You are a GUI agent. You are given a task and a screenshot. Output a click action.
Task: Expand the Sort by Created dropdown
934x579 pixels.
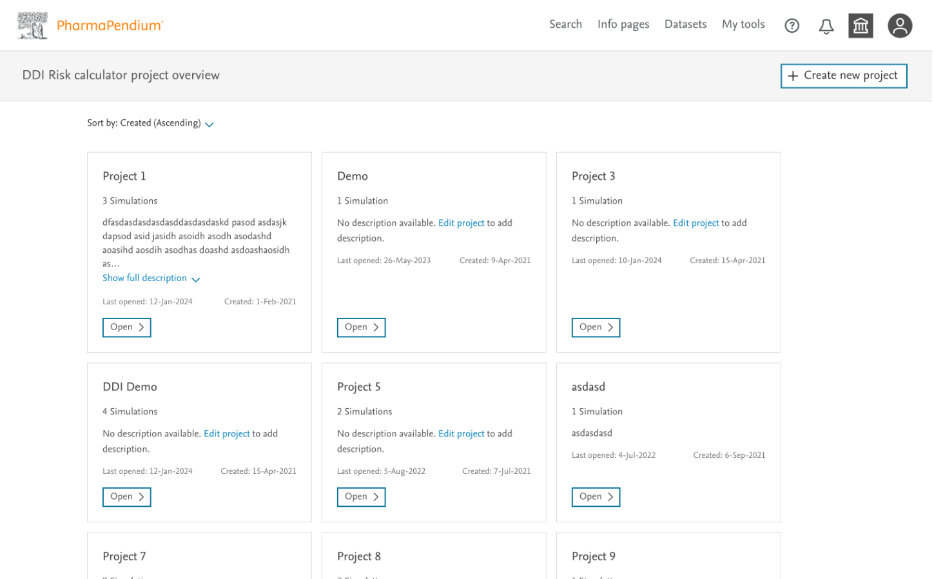(209, 124)
